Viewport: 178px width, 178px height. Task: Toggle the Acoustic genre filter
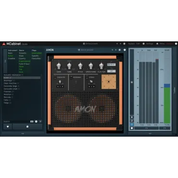click(x=23, y=53)
